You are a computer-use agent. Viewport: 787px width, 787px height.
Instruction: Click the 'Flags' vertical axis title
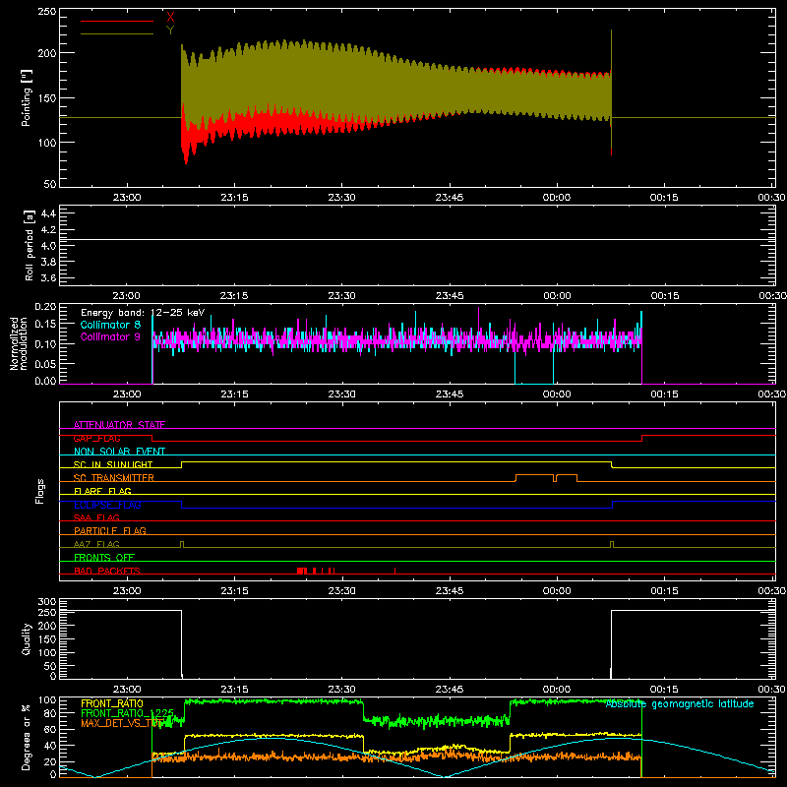pyautogui.click(x=40, y=491)
